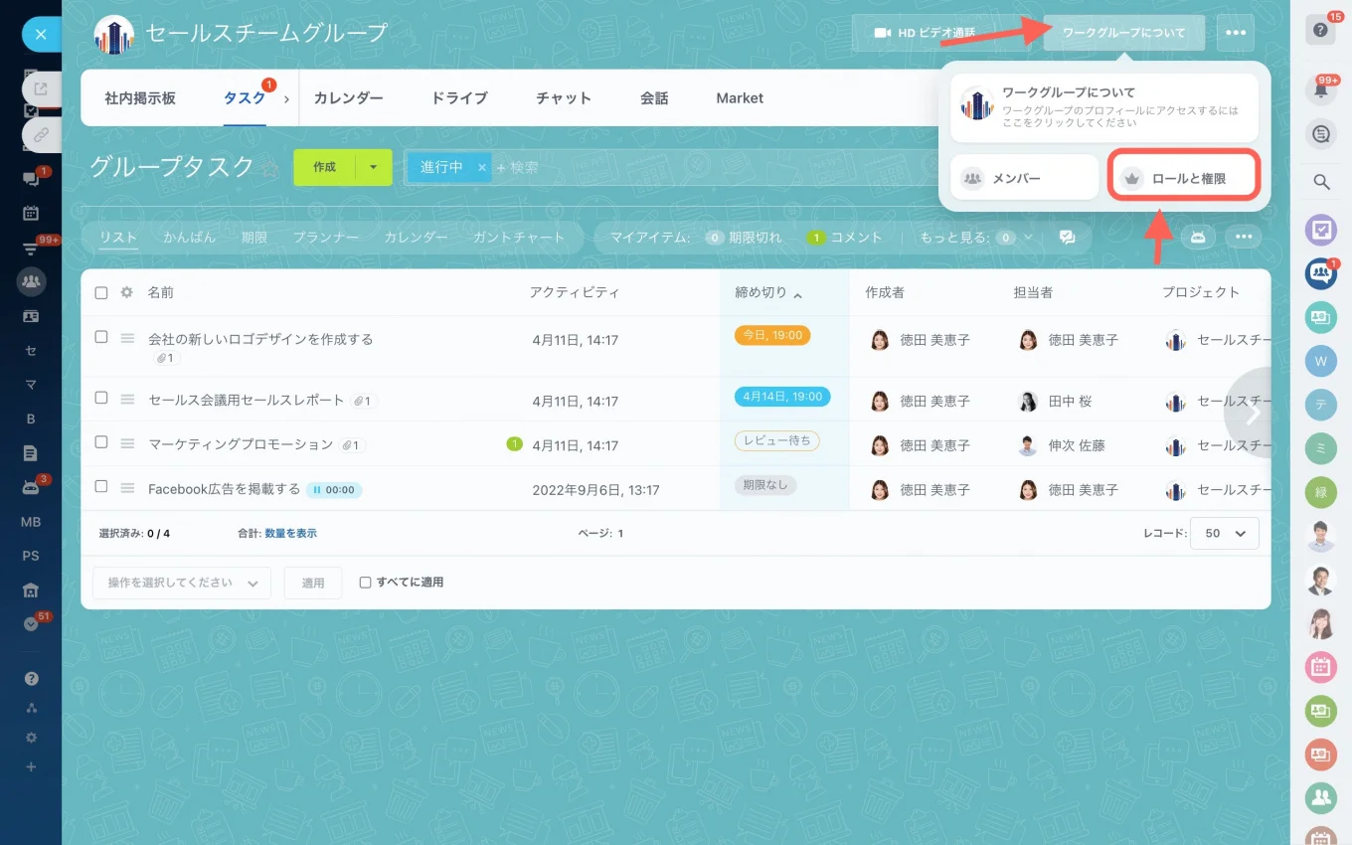Expand the 作成 button dropdown arrow

(x=374, y=167)
